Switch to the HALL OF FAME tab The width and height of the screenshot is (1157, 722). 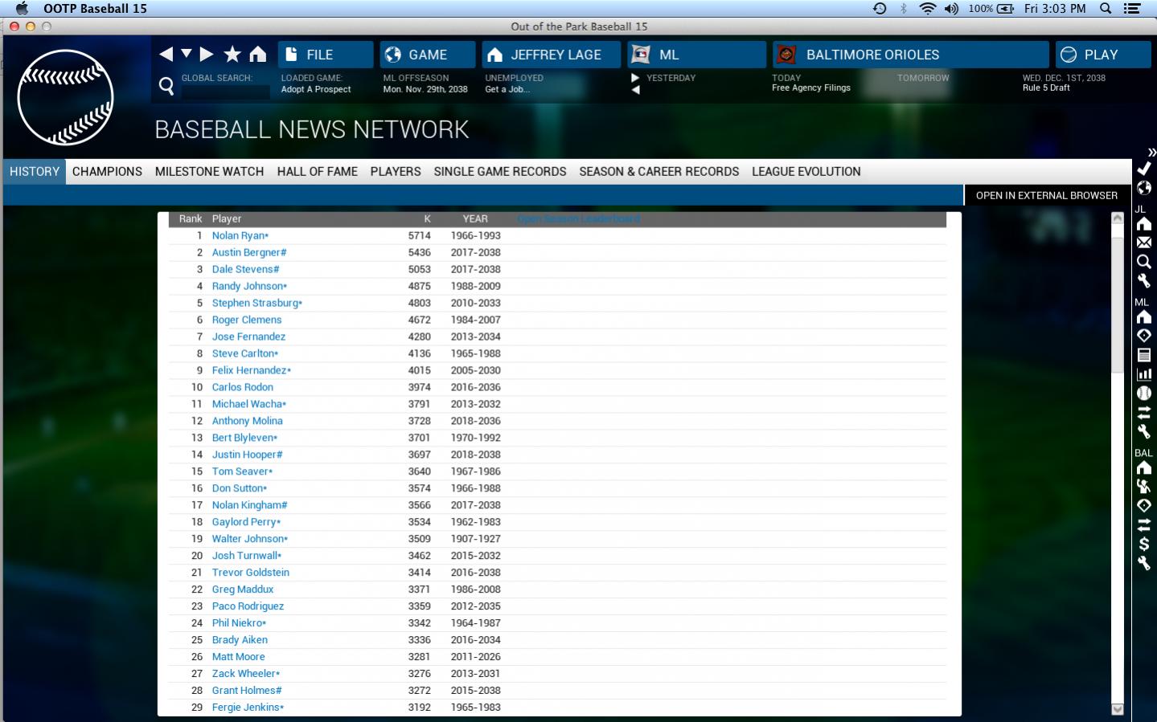(x=317, y=172)
